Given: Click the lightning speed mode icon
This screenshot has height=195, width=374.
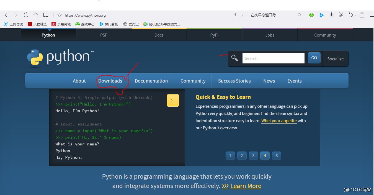Looking at the screenshot, I should (235, 15).
